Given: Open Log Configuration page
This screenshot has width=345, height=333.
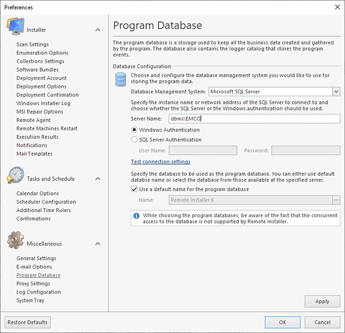Looking at the screenshot, I should click(39, 292).
